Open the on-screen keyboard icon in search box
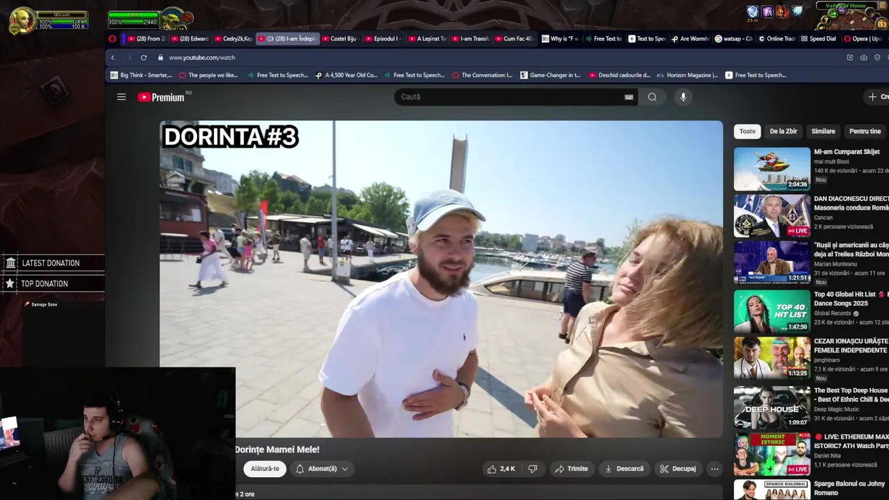 click(629, 97)
